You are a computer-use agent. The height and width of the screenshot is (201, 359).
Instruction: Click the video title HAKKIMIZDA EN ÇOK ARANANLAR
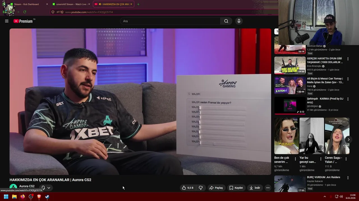click(x=50, y=180)
